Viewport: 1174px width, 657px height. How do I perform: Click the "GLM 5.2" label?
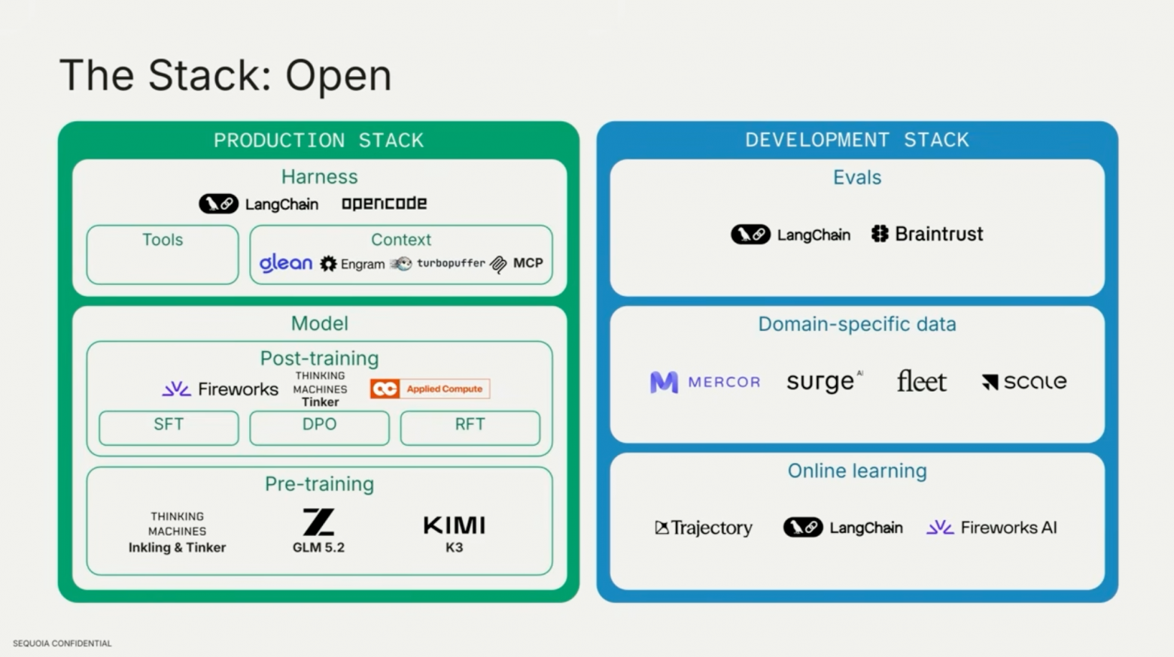coord(318,547)
